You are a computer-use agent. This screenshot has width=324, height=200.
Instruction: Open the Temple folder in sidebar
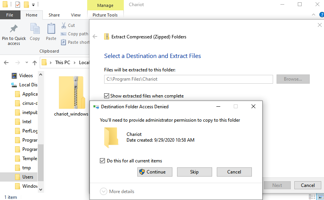click(26, 159)
